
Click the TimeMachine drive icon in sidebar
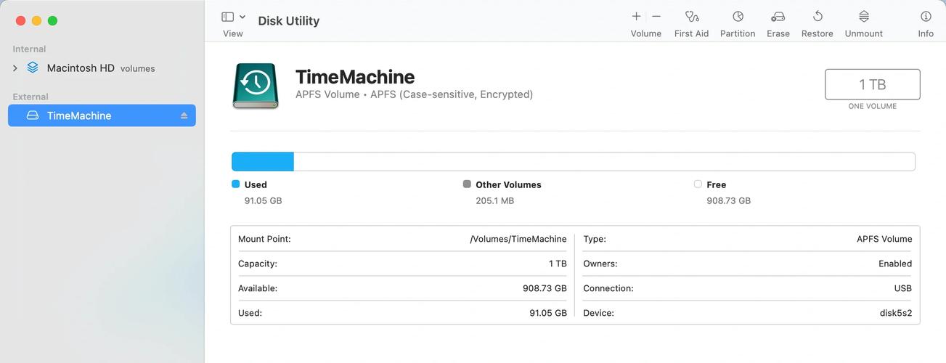[x=33, y=115]
